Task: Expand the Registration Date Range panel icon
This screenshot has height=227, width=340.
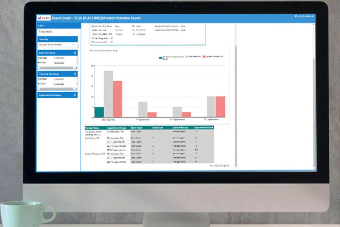Action: [75, 95]
